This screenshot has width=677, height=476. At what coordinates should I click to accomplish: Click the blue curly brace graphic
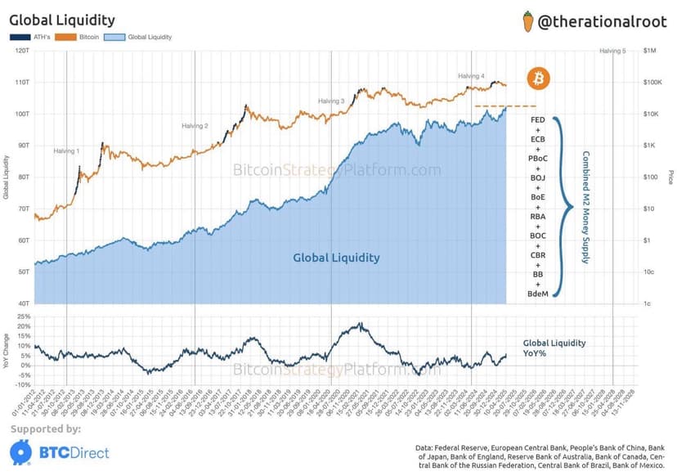(563, 207)
